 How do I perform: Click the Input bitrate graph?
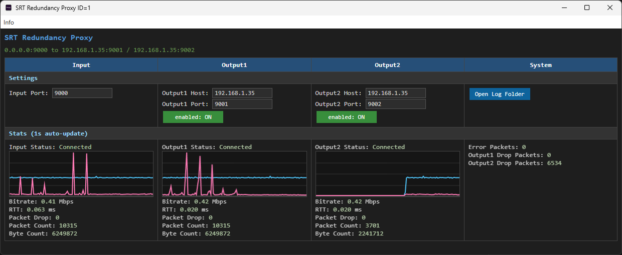(81, 174)
